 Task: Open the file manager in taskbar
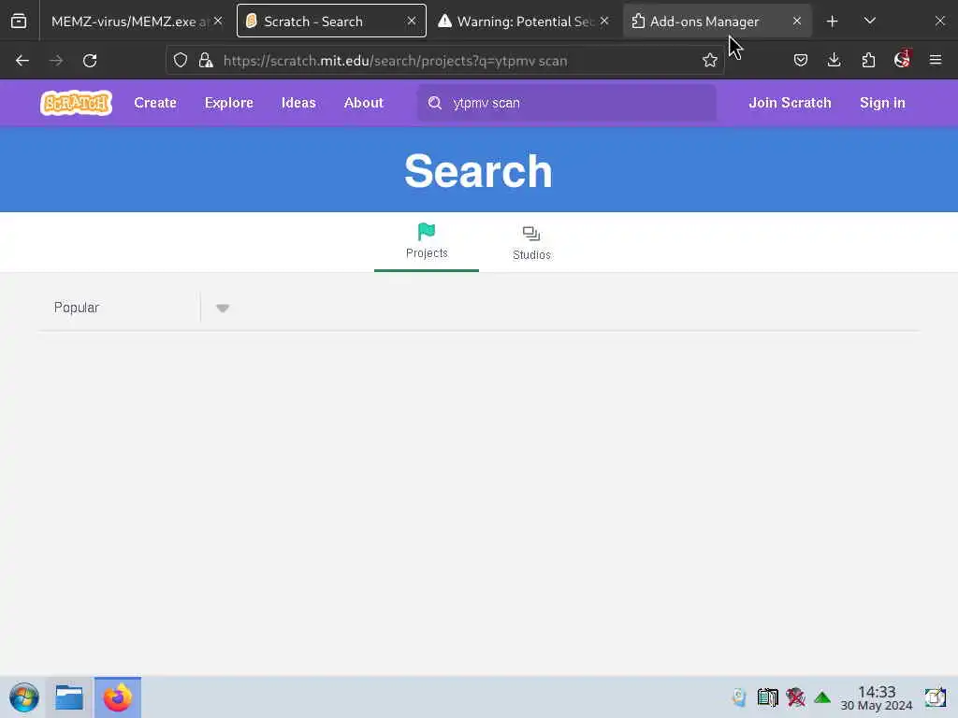(x=69, y=697)
